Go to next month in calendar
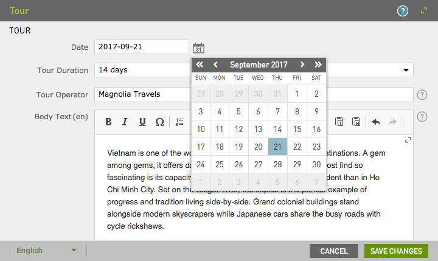438x261 pixels. point(302,64)
